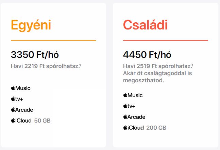Click the "Havi 2219 Ft spórolhatsz" text

pos(45,66)
